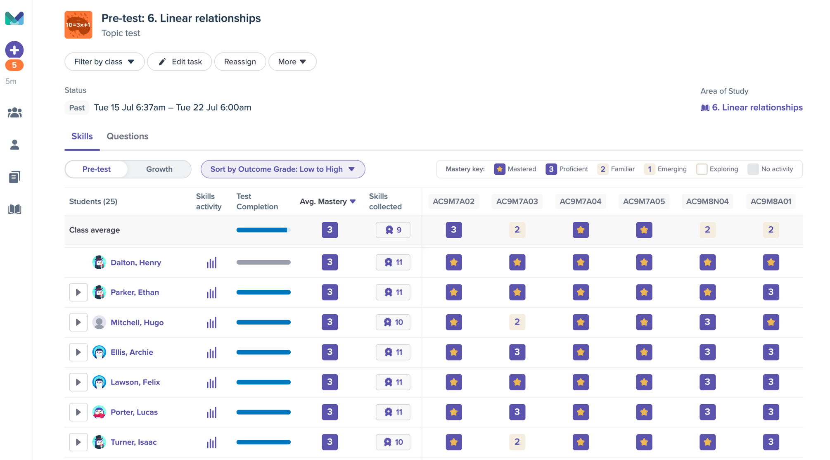
Task: Click the test completion progress bar for Lawson, Felix
Action: pos(263,382)
